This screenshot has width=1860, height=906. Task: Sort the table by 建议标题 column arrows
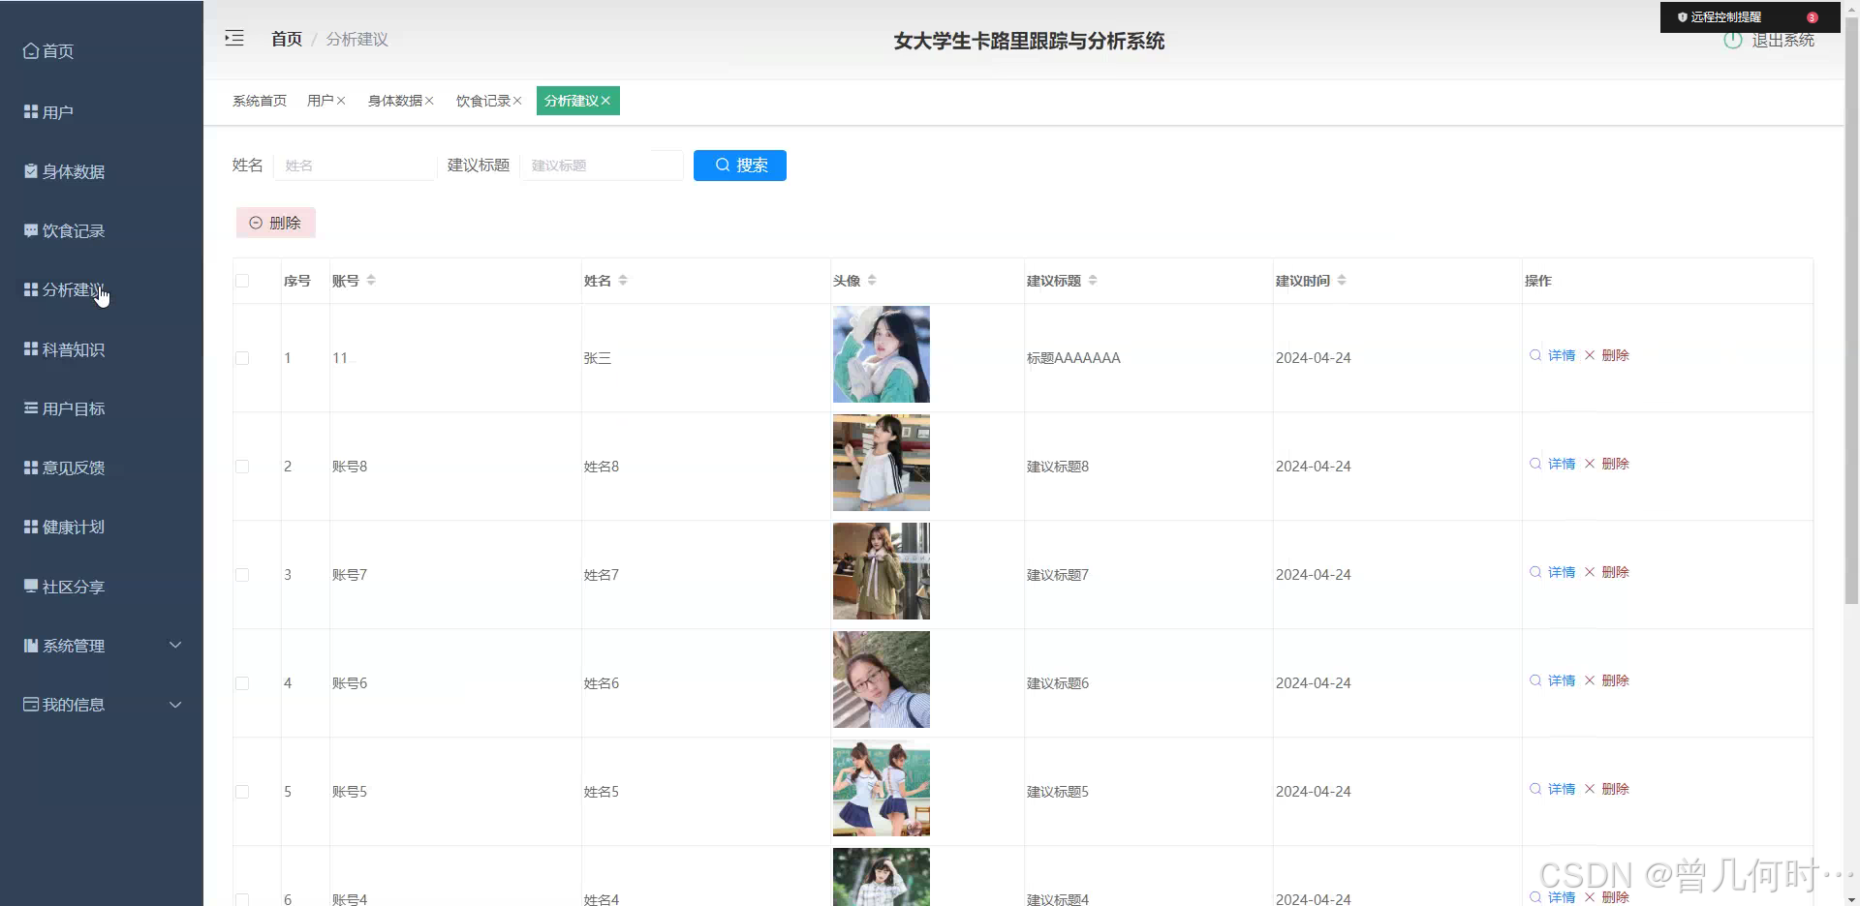(1093, 280)
